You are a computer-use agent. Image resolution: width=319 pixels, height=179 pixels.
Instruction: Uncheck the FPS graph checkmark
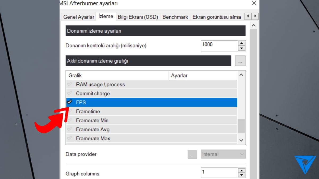pyautogui.click(x=70, y=102)
